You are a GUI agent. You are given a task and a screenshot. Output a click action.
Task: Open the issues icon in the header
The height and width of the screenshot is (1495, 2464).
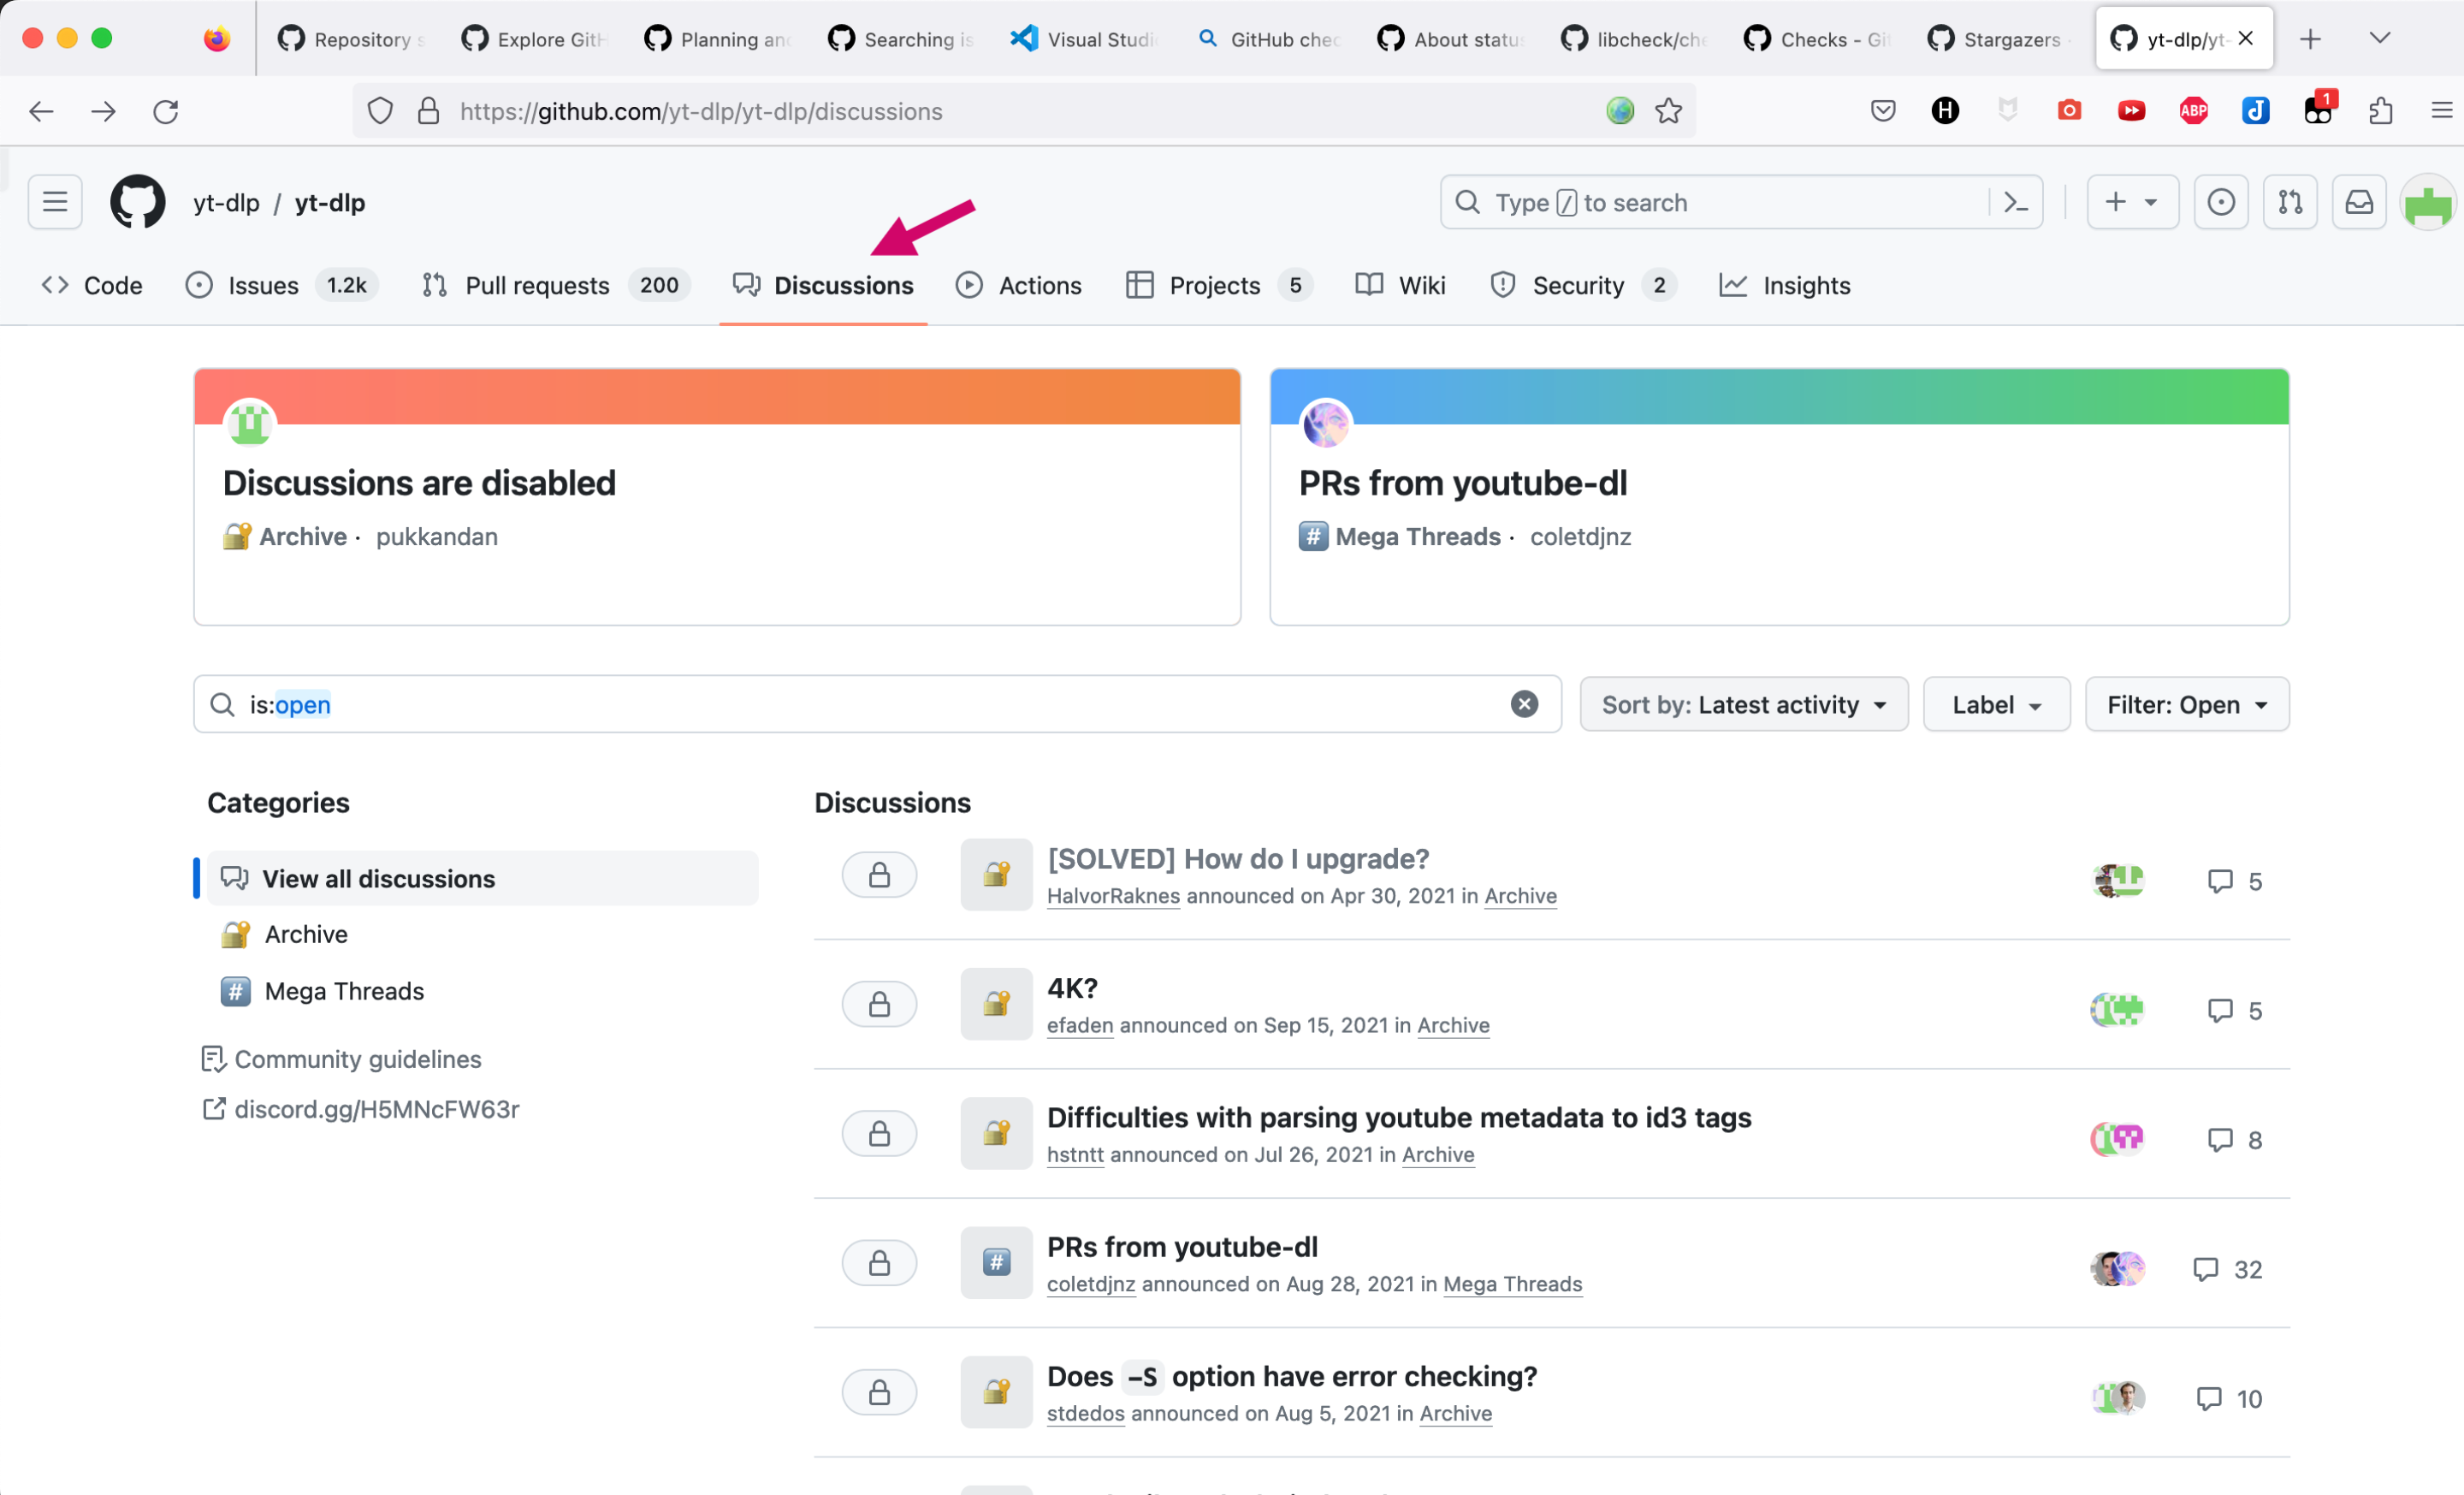click(2220, 203)
